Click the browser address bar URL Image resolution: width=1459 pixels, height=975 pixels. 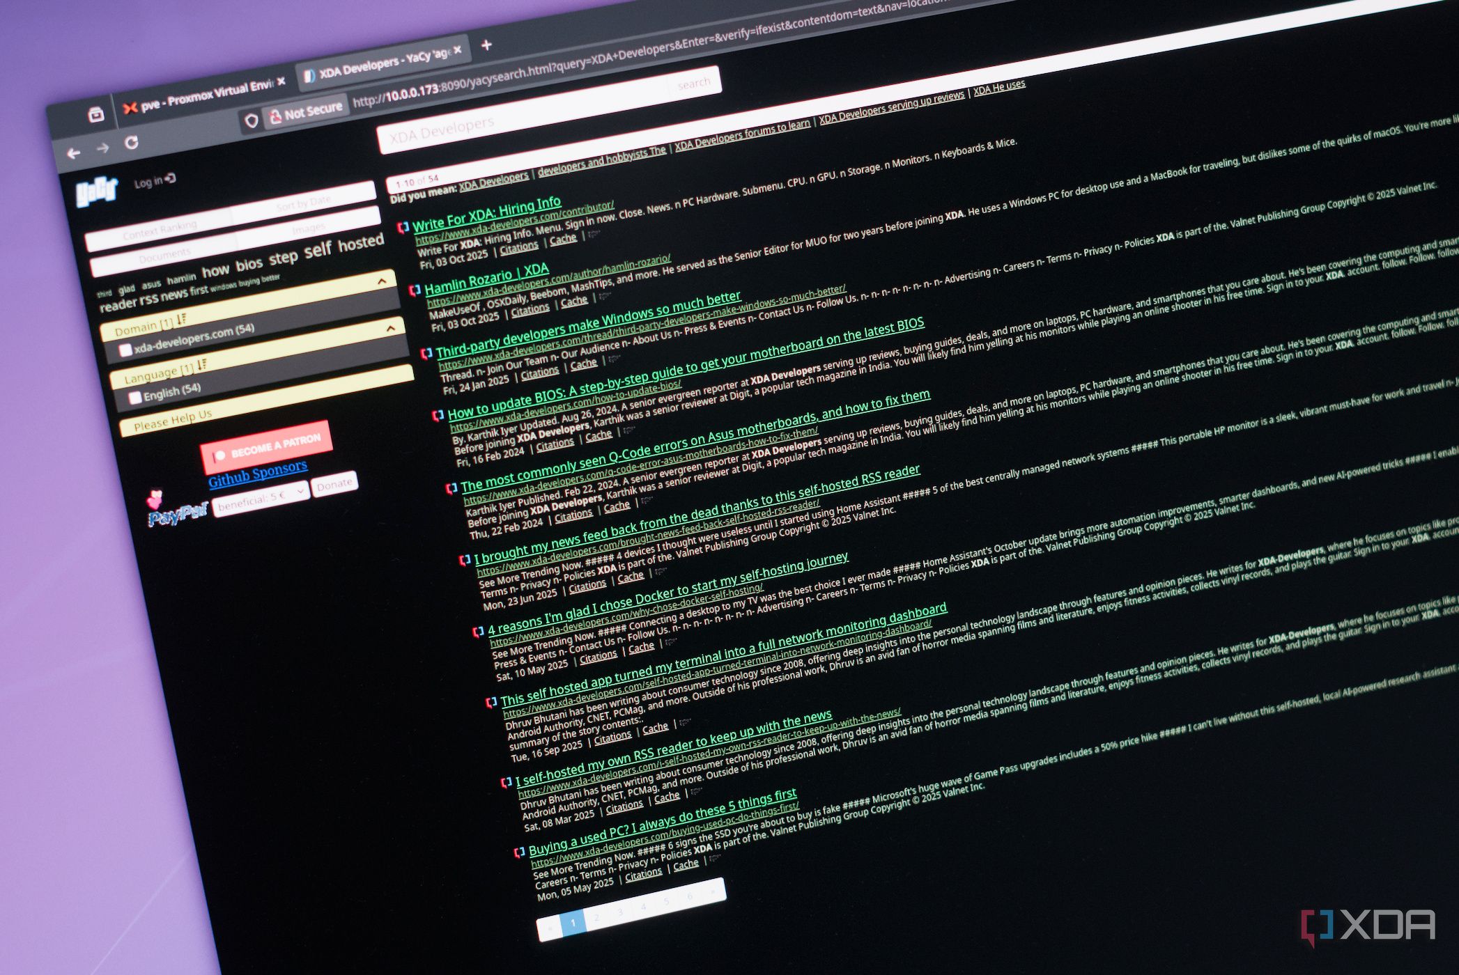(x=648, y=53)
